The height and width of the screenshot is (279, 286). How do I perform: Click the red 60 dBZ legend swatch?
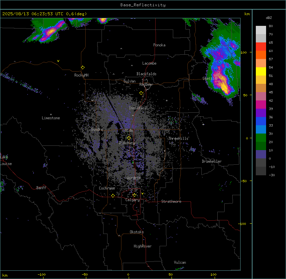261,47
